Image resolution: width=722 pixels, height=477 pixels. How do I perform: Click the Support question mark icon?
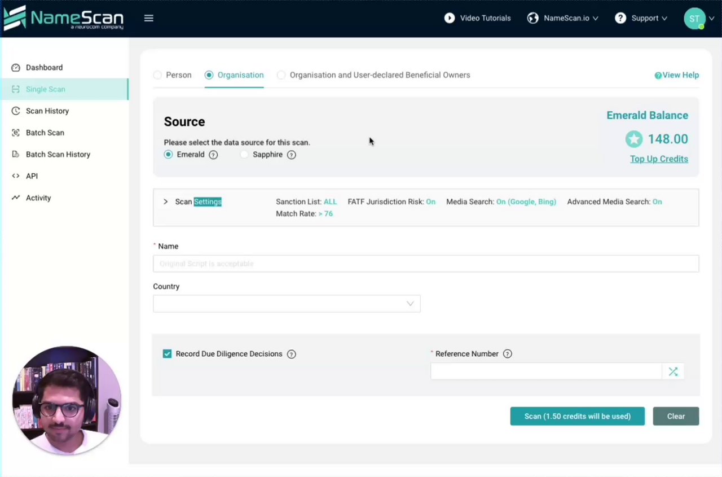click(620, 18)
